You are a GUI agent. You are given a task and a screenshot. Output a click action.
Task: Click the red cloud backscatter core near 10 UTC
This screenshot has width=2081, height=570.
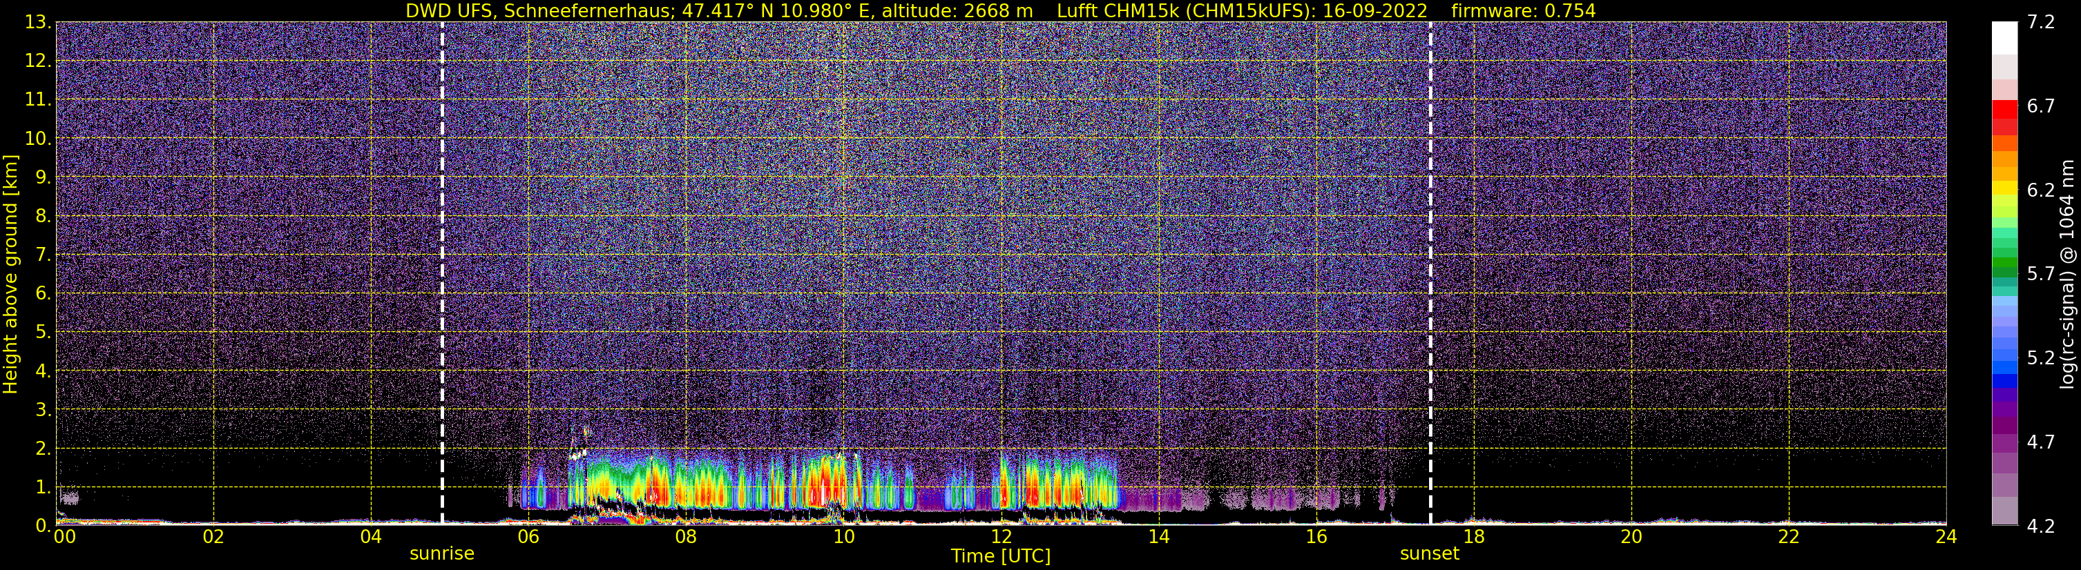[828, 484]
